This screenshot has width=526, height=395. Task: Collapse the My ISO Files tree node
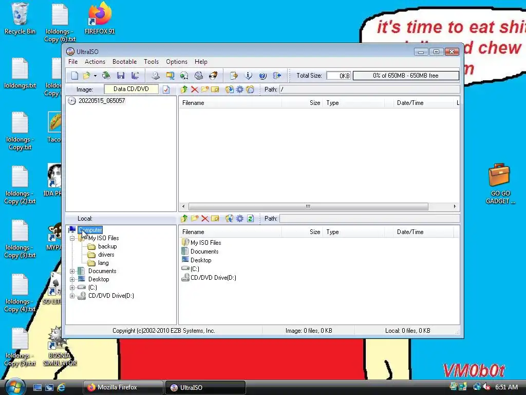[x=72, y=238]
